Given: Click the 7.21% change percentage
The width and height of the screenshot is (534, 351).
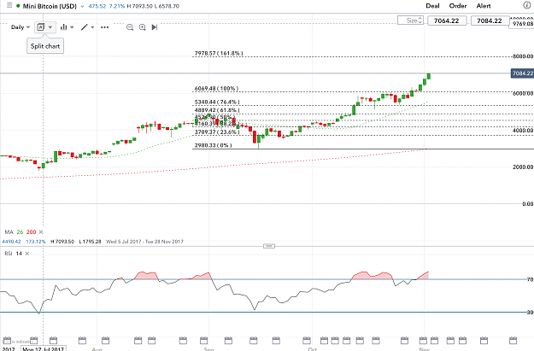Looking at the screenshot, I should click(x=117, y=6).
